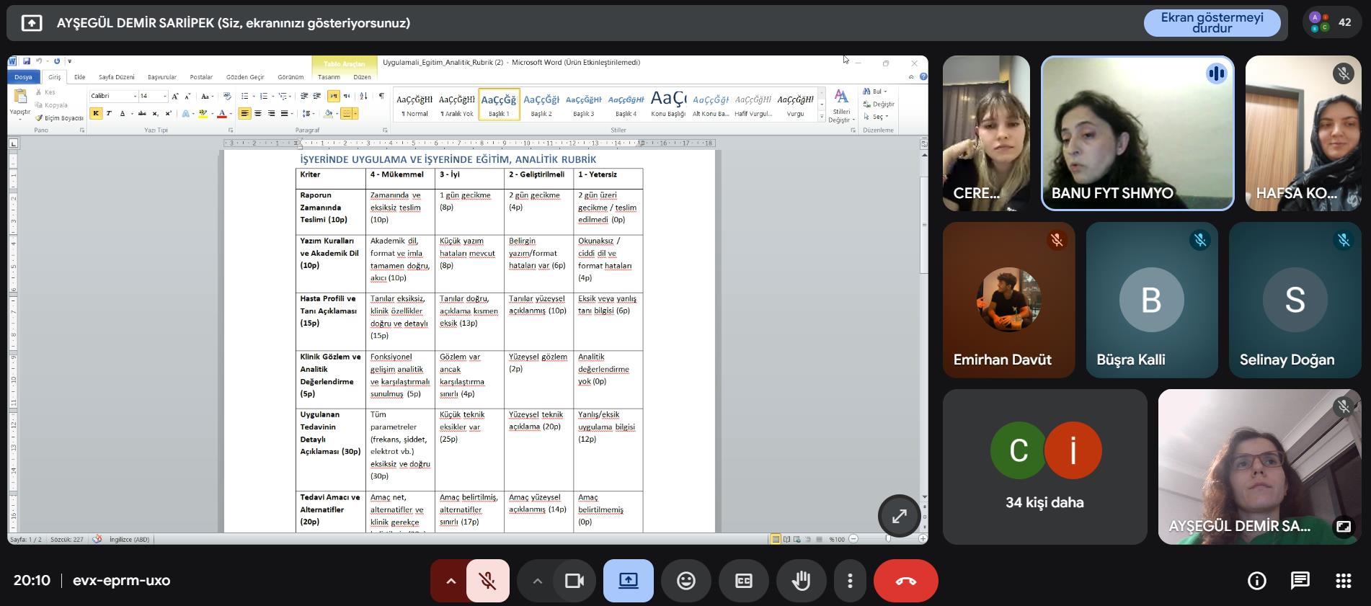1371x606 pixels.
Task: Open the chat panel icon
Action: [x=1300, y=581]
